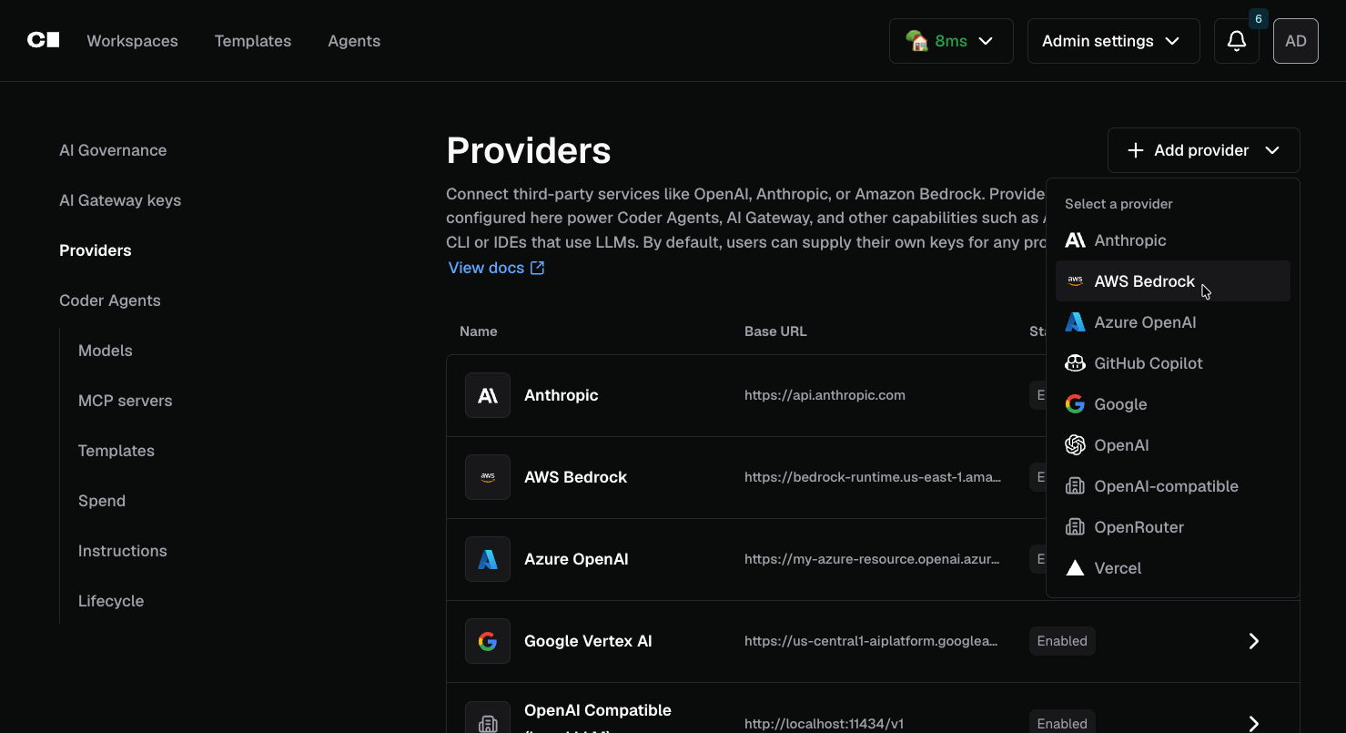Image resolution: width=1346 pixels, height=733 pixels.
Task: Click the Azure OpenAI logo in table row
Action: (488, 559)
